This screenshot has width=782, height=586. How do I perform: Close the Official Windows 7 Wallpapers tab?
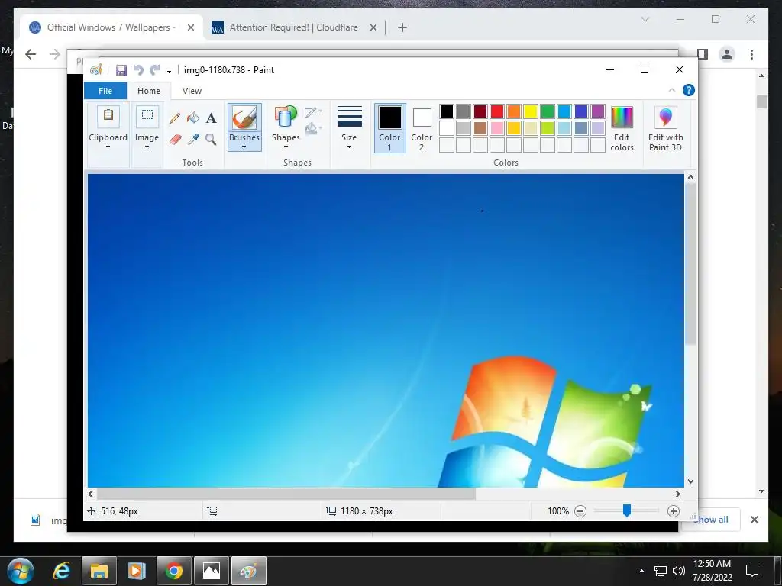190,27
